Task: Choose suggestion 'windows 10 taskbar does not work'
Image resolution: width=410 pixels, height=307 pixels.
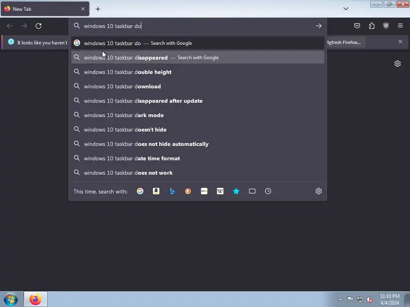Action: [198, 173]
